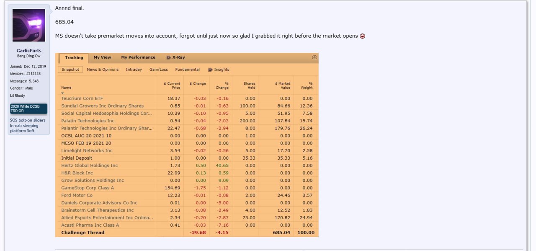Open GarlicFarts avatar image
Viewport: 536px width, 251px height.
[29, 26]
